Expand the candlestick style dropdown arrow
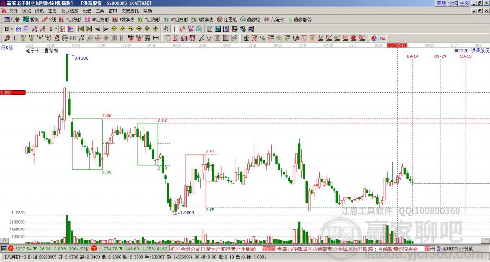Image resolution: width=490 pixels, height=262 pixels. click(x=56, y=29)
